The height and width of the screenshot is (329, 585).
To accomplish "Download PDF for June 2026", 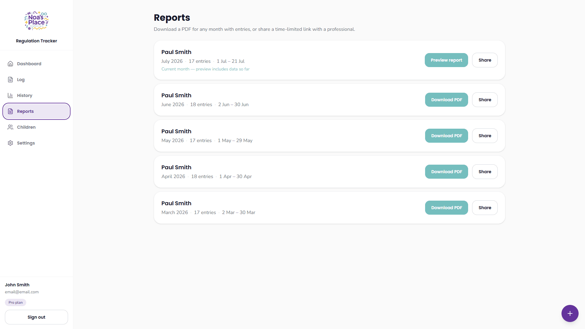I will click(x=446, y=100).
